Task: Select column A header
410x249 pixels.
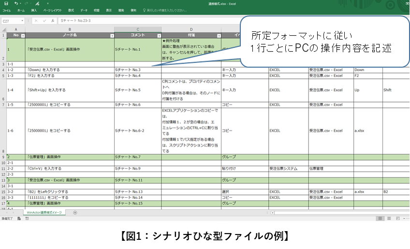Action: click(x=16, y=29)
